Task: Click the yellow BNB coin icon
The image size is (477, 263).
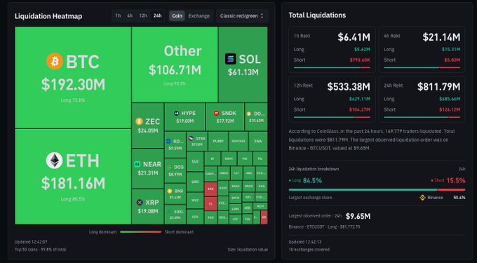Action: [170, 191]
